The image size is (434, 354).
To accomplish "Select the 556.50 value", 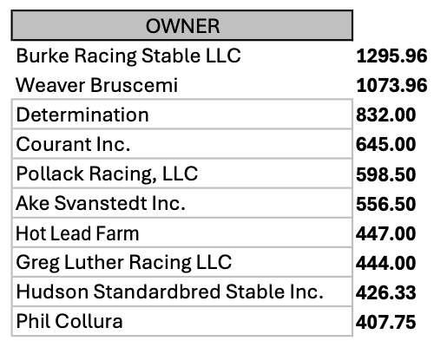I will (x=386, y=204).
